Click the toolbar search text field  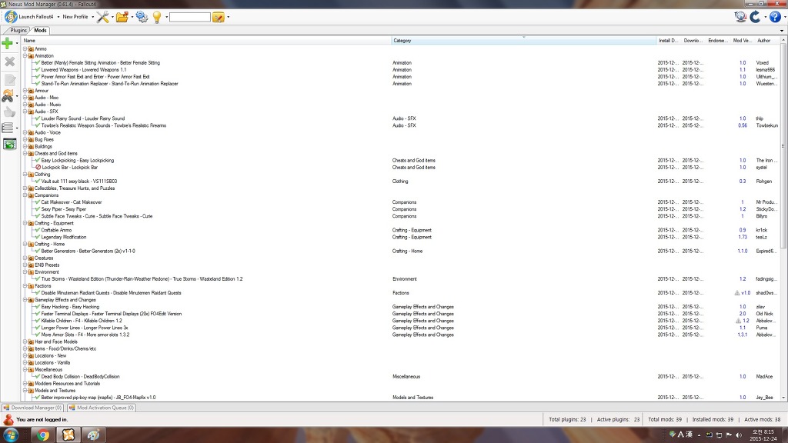(189, 16)
